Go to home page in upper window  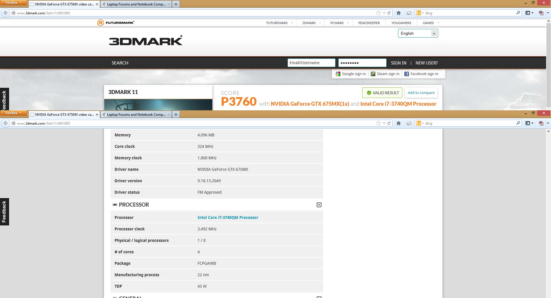click(399, 13)
